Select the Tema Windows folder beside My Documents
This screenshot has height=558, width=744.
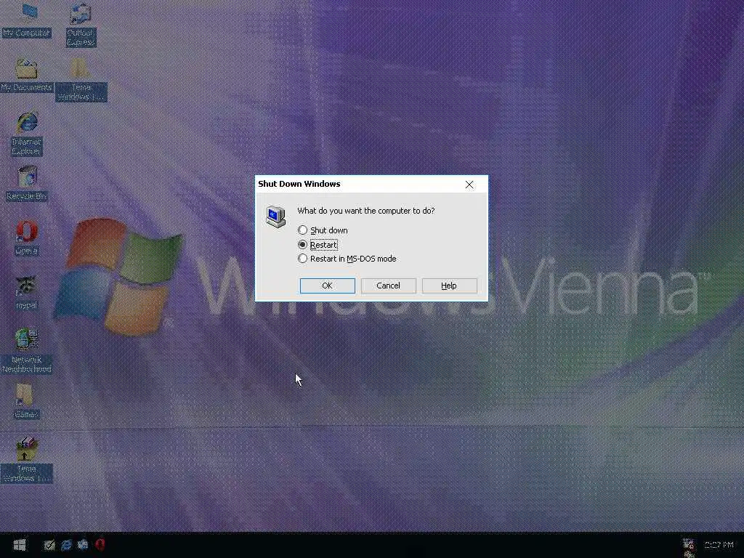point(81,78)
